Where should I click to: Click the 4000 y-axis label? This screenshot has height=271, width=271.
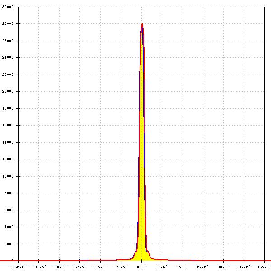tap(9, 227)
